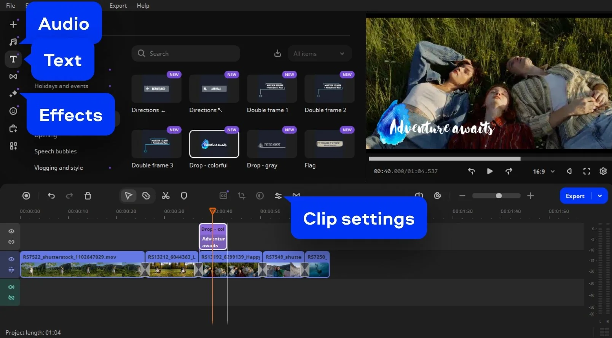612x338 pixels.
Task: Open the All items filter dropdown
Action: (319, 54)
